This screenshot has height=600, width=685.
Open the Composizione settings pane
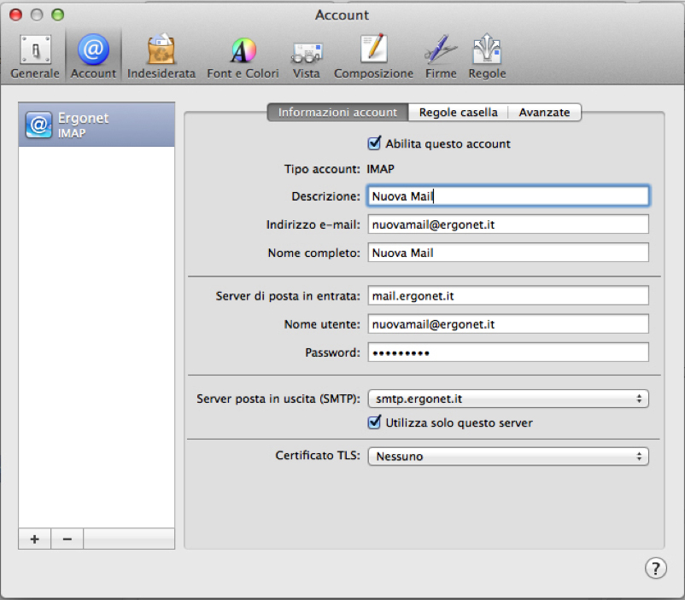coord(373,56)
